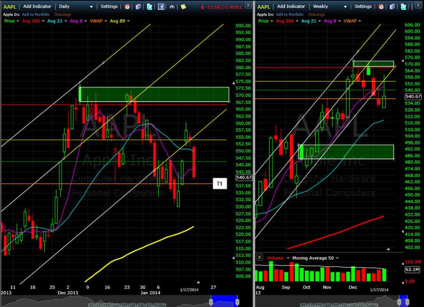The height and width of the screenshot is (307, 424).
Task: Click Add Indicator in Daily chart
Action: coord(37,7)
